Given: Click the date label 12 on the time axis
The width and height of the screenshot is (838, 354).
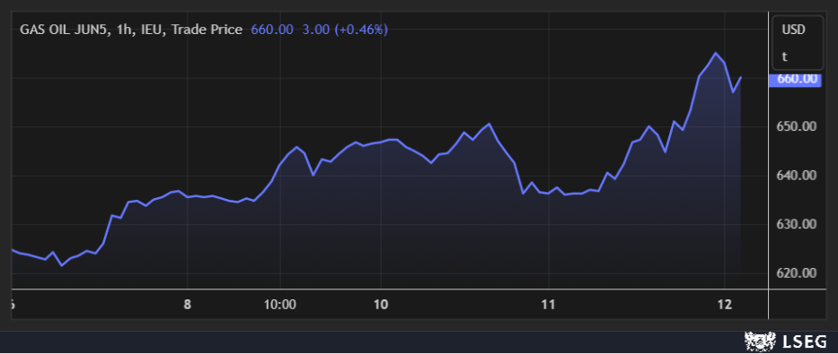Looking at the screenshot, I should pyautogui.click(x=724, y=306).
